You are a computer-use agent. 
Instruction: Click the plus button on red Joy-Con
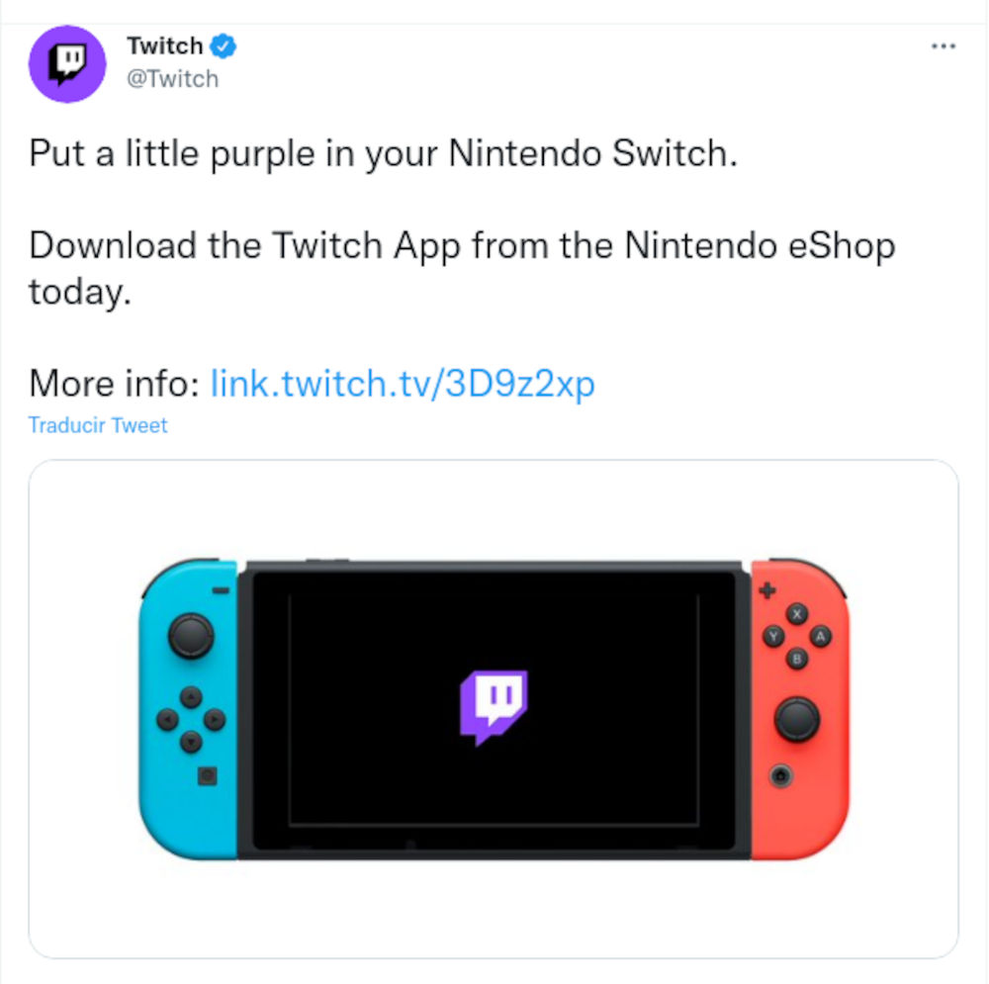[765, 590]
